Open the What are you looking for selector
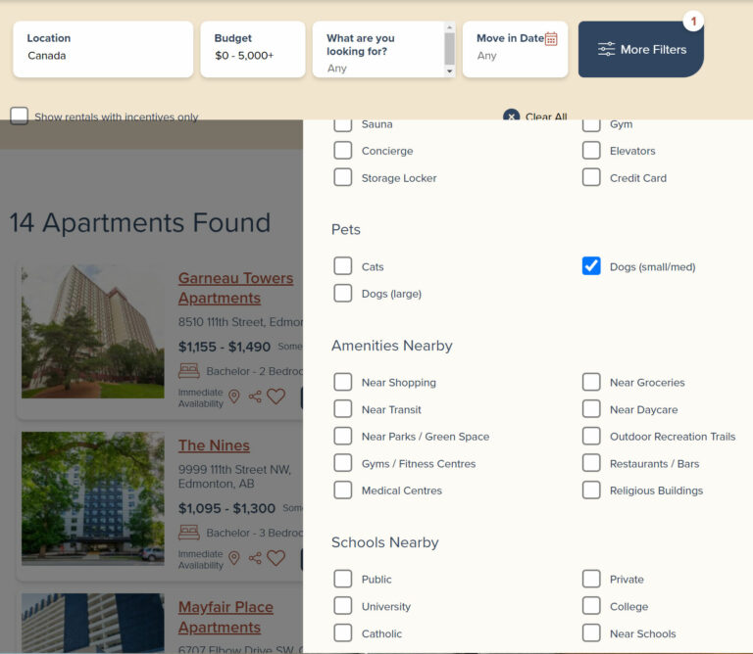Image resolution: width=753 pixels, height=654 pixels. pyautogui.click(x=378, y=49)
